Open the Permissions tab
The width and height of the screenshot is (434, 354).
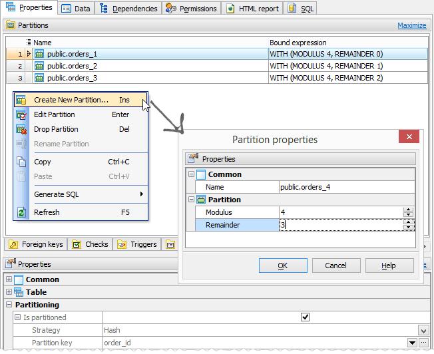pyautogui.click(x=191, y=8)
